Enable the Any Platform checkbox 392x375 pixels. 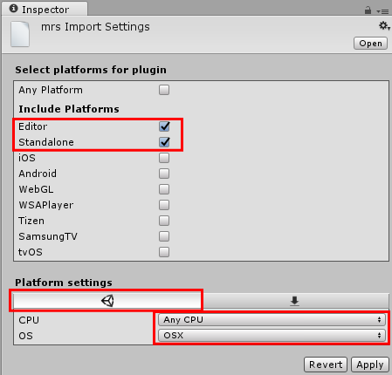click(164, 90)
